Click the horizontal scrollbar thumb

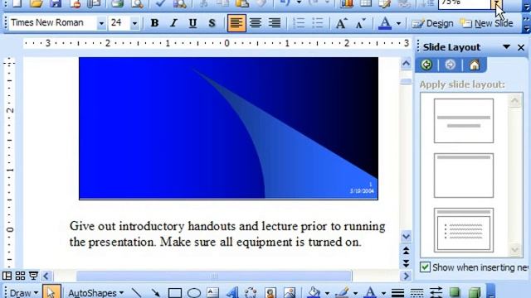pos(214,276)
